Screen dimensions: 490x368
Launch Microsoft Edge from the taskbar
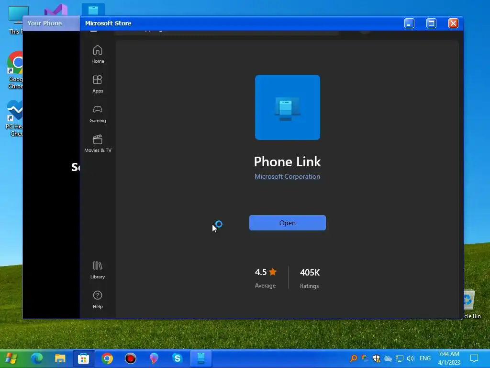[36, 358]
